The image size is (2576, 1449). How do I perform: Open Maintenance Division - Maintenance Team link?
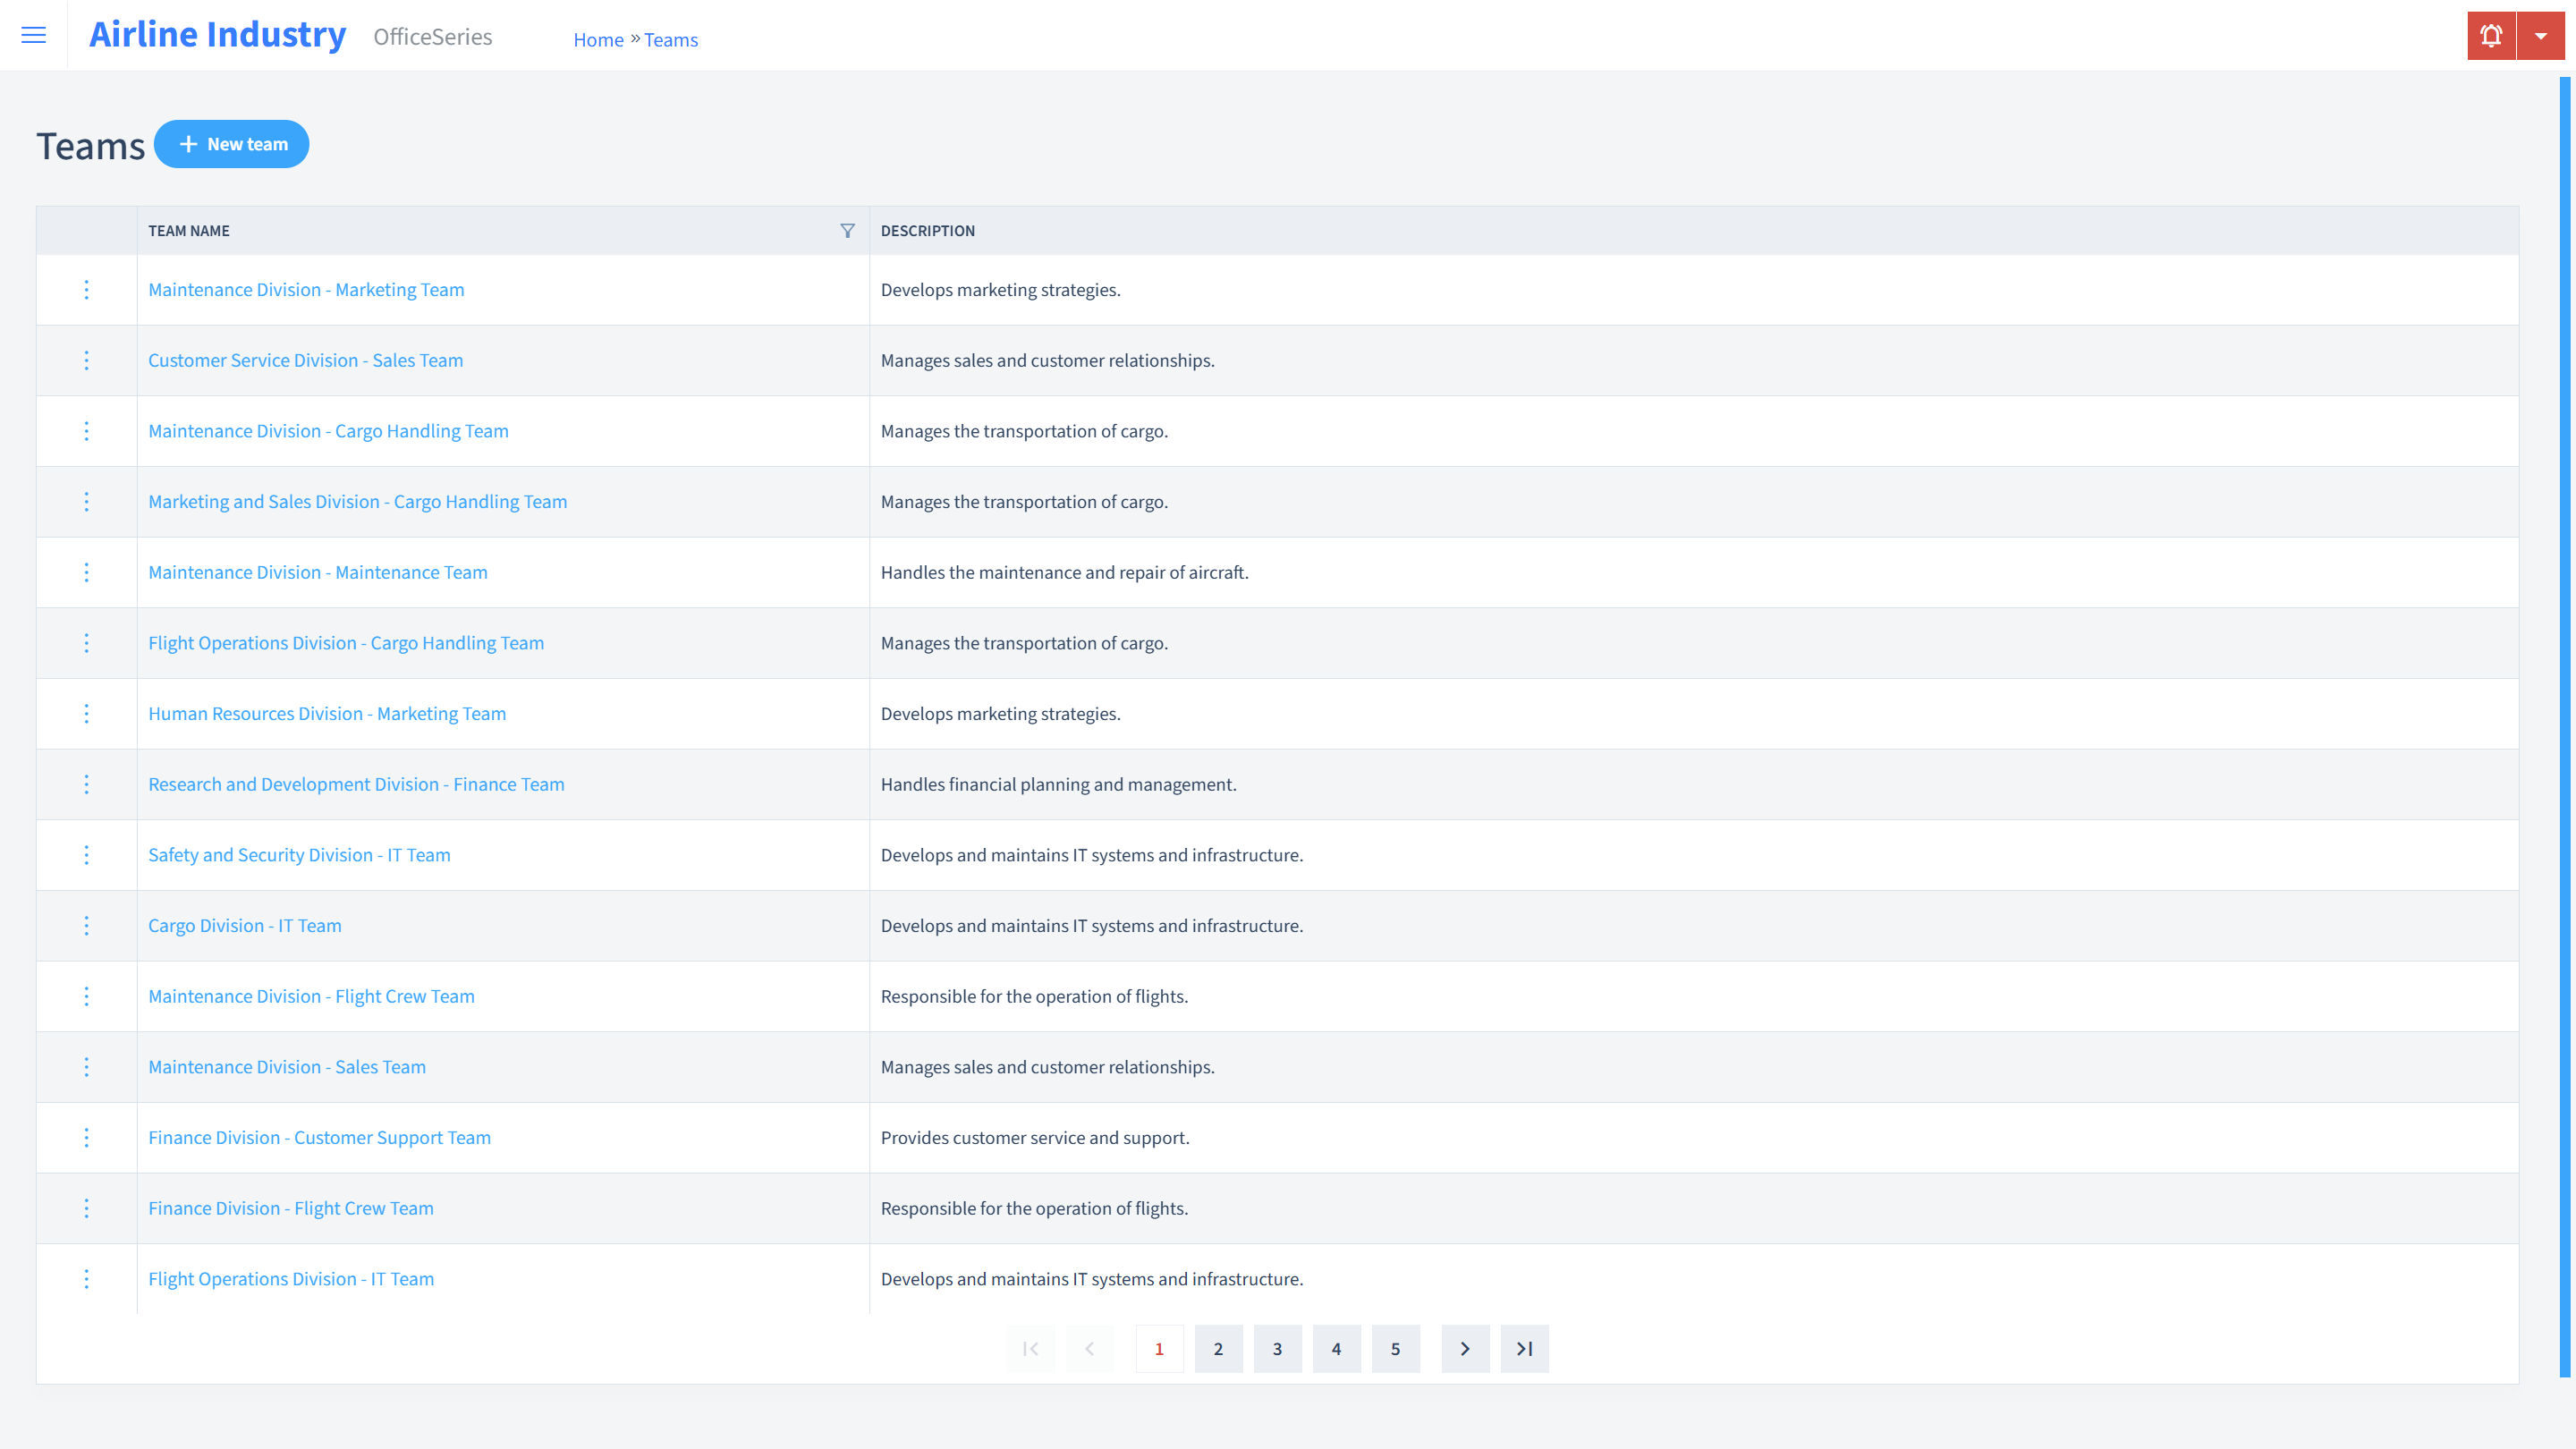pyautogui.click(x=318, y=572)
